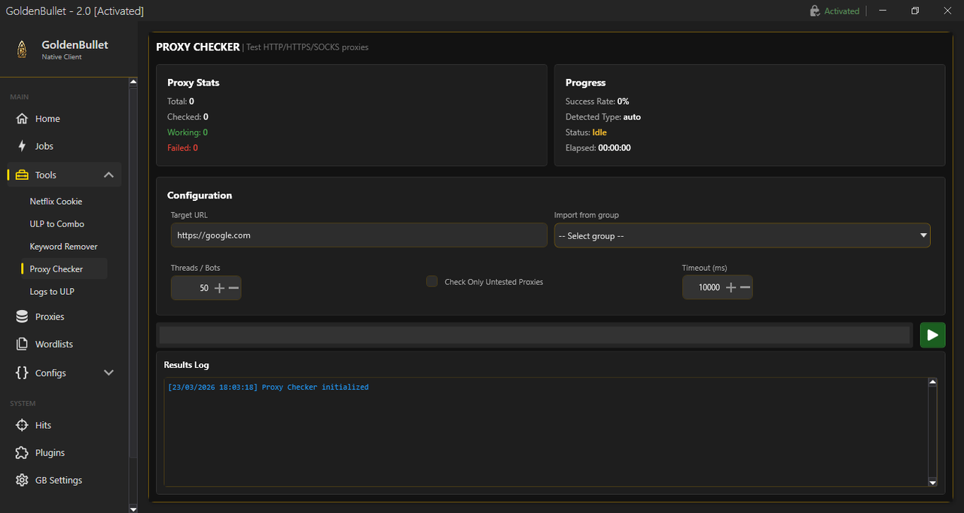This screenshot has width=964, height=513.
Task: Select Proxy Checker in sidebar
Action: 64,269
